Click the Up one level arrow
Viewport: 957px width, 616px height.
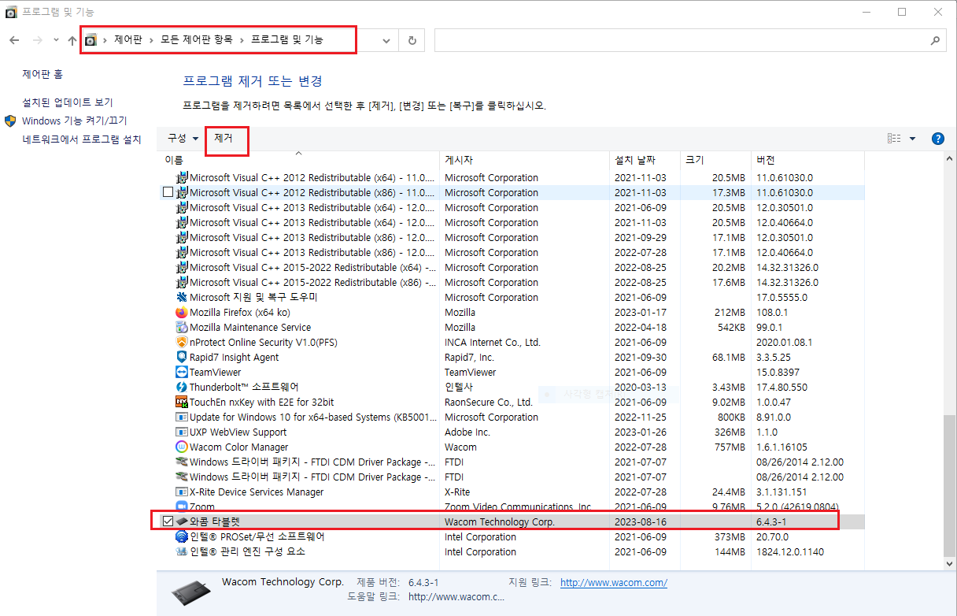pos(72,40)
